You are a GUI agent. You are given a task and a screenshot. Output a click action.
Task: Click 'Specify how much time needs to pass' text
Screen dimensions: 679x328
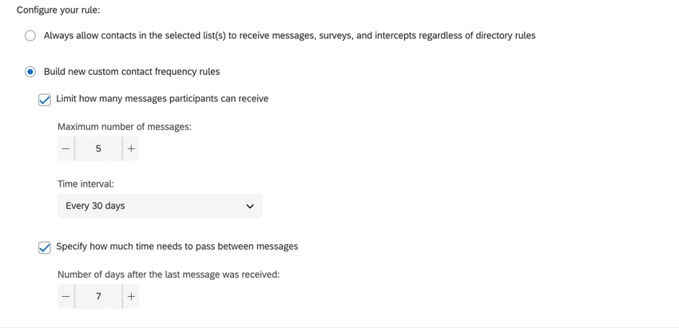pos(177,247)
